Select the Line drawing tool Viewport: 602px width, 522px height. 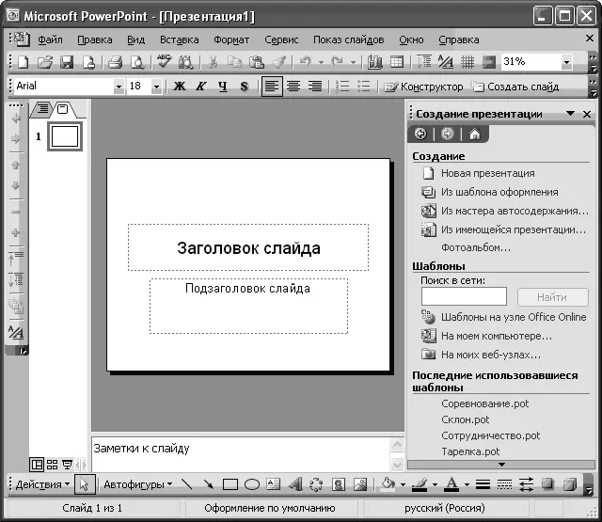click(186, 484)
